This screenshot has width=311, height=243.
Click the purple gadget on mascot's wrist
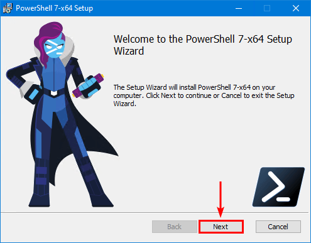[88, 85]
